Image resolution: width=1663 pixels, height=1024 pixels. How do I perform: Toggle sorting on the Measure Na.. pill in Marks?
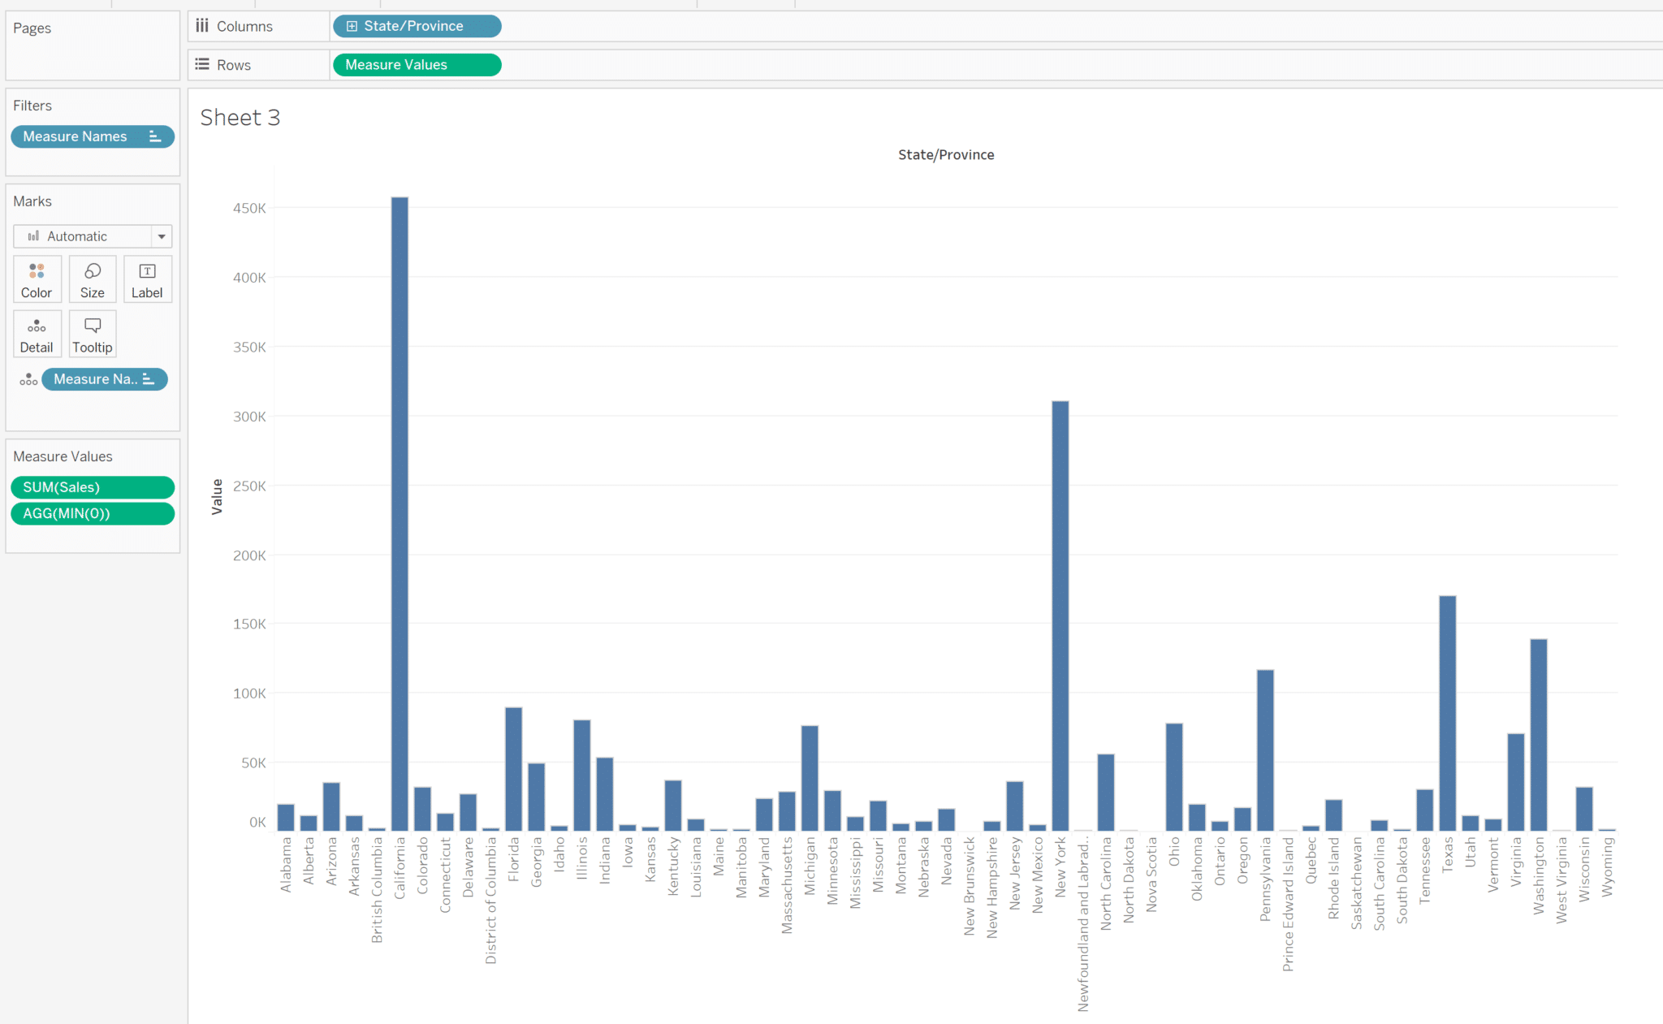(x=147, y=378)
